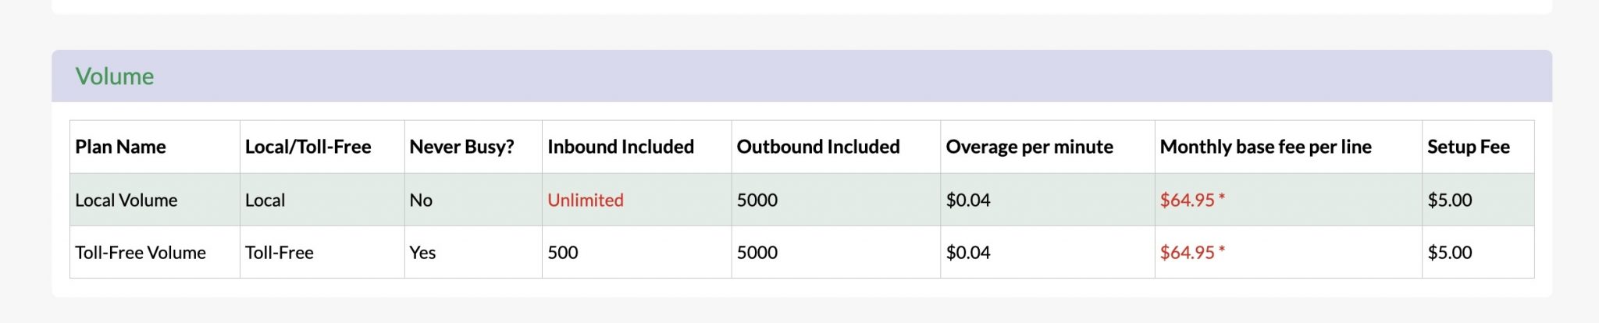Image resolution: width=1599 pixels, height=323 pixels.
Task: Select the Local Volume plan name
Action: (x=126, y=200)
